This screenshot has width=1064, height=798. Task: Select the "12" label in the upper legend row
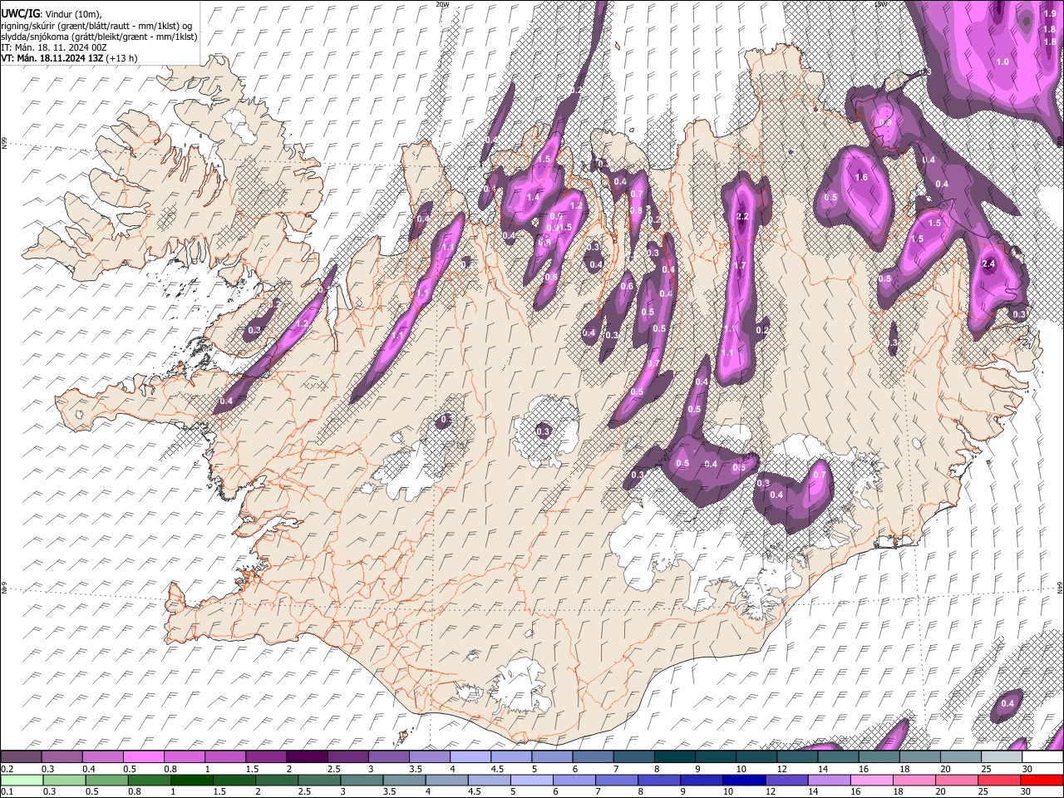tap(784, 769)
